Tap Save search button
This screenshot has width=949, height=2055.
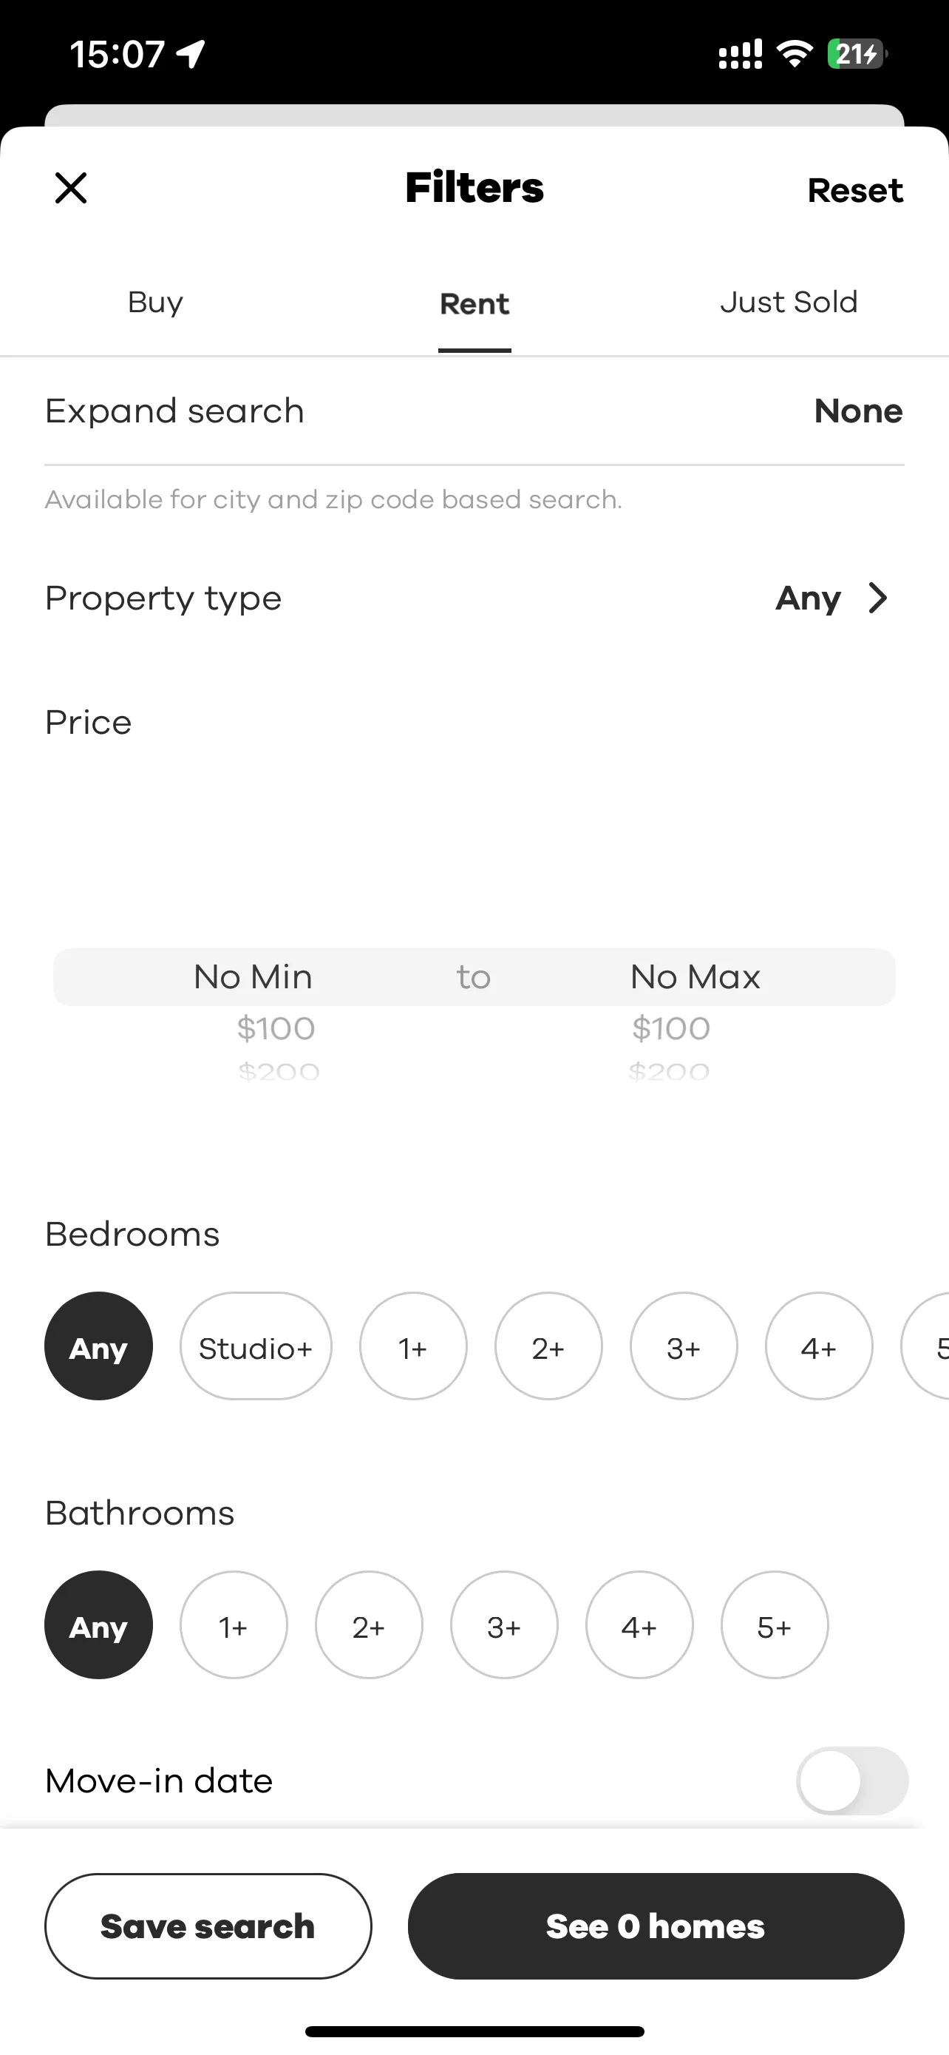[208, 1926]
